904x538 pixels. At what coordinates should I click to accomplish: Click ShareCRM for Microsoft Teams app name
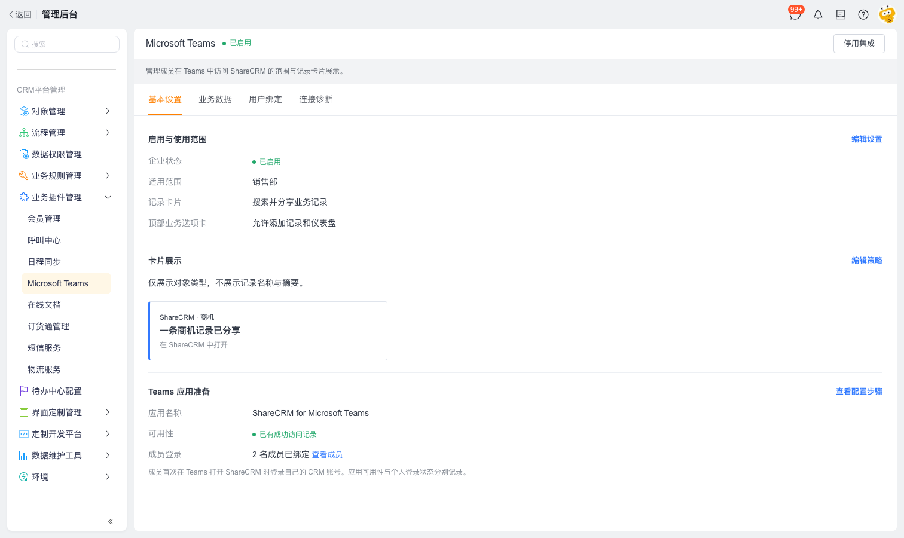[x=310, y=413]
